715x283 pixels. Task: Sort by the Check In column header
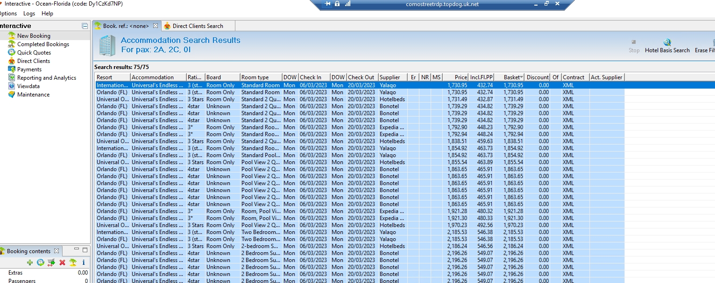point(314,77)
